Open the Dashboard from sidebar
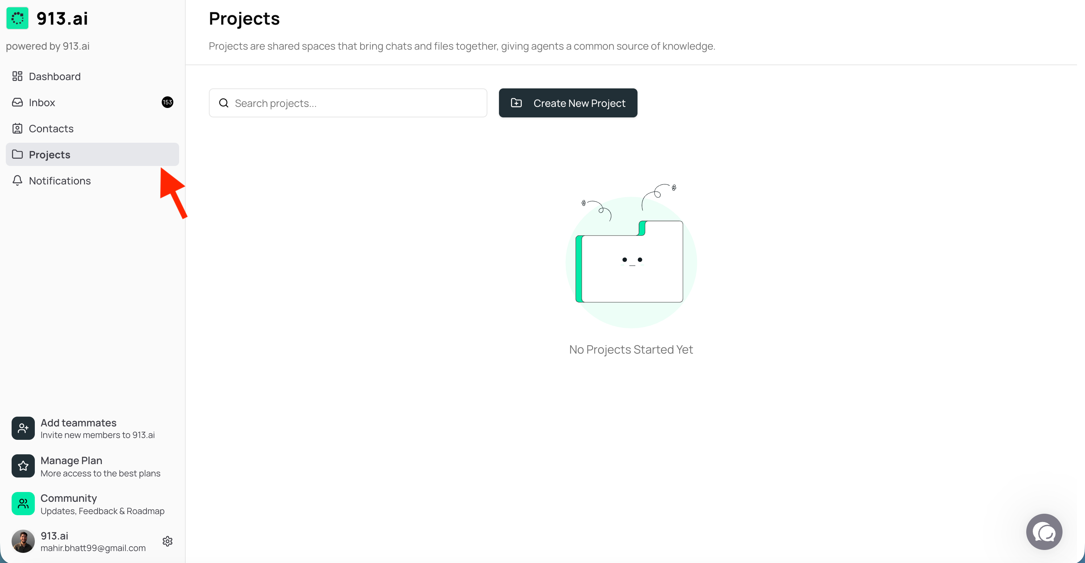The height and width of the screenshot is (563, 1085). [x=54, y=76]
